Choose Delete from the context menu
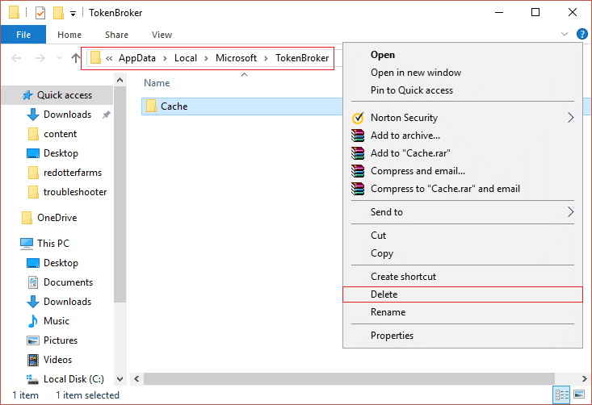The height and width of the screenshot is (405, 592). coord(463,294)
